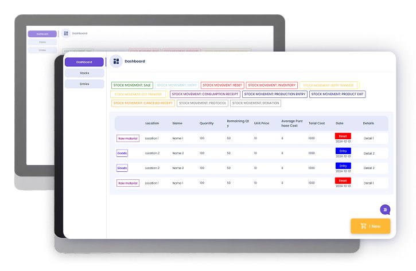Select Stock Movement: Production Entry tag

tap(274, 94)
